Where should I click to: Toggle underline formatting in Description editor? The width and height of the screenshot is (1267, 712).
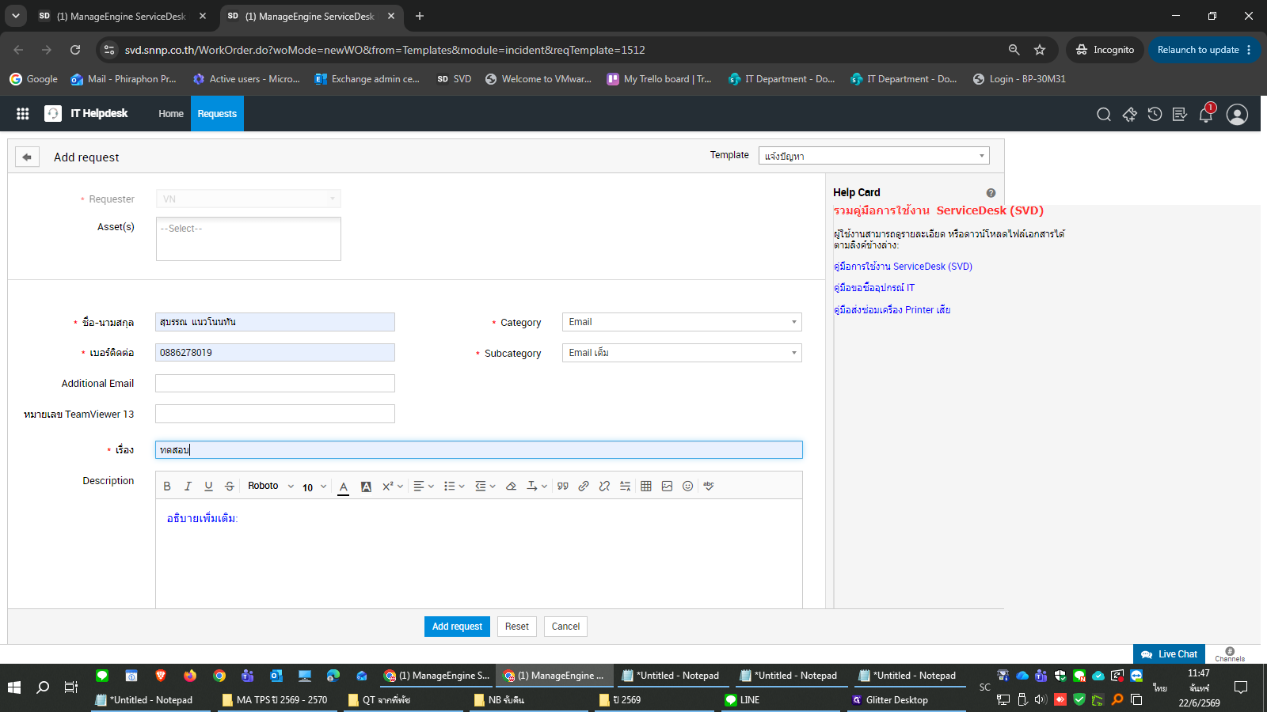click(x=208, y=487)
